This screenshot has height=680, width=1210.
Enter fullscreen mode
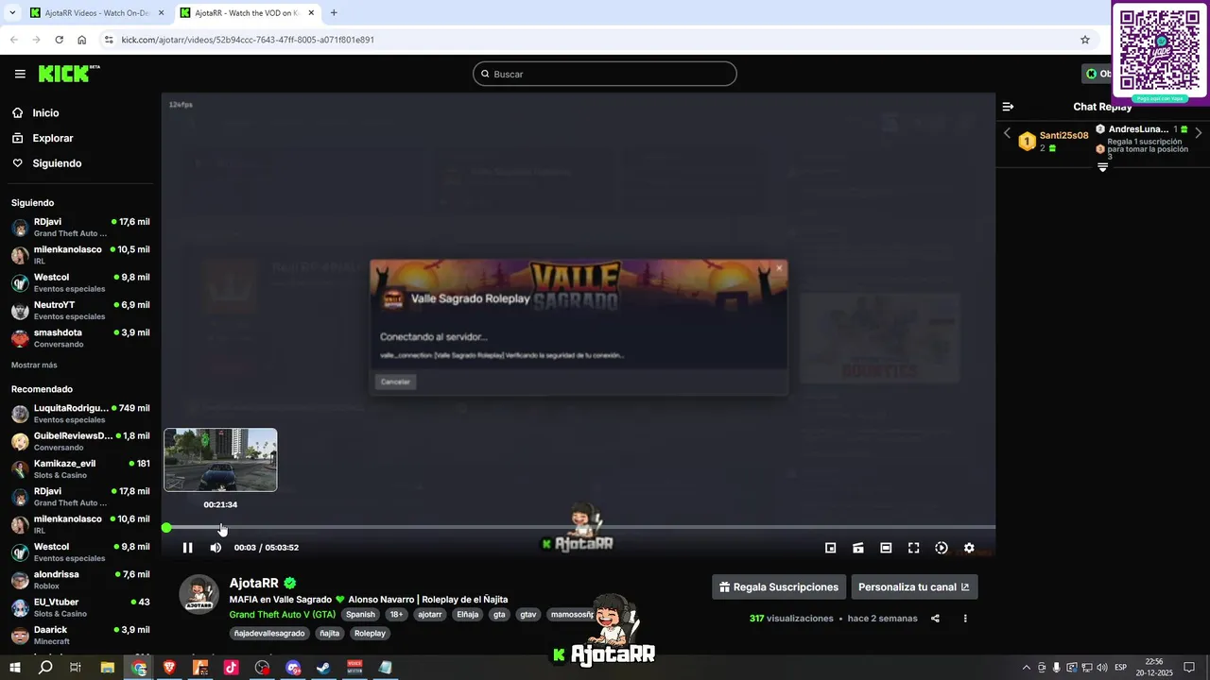(x=913, y=548)
